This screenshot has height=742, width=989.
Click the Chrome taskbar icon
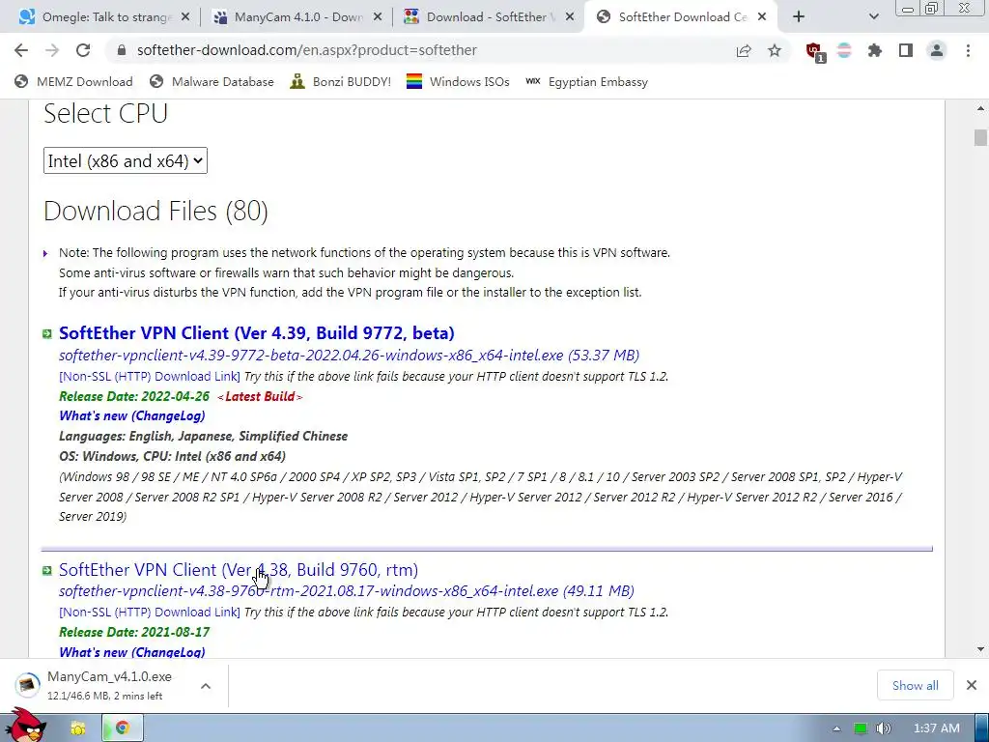pyautogui.click(x=123, y=728)
